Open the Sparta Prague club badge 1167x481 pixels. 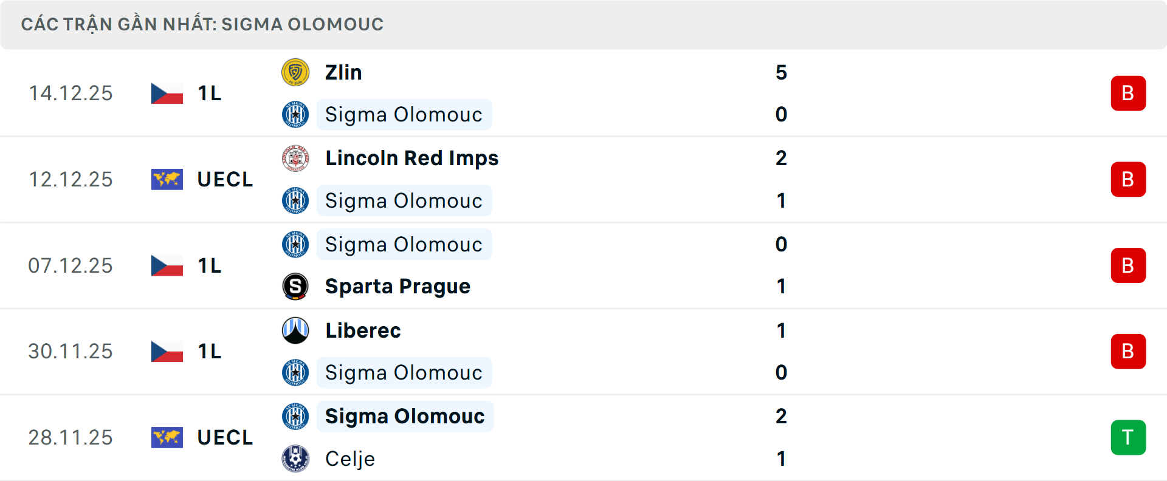(295, 286)
